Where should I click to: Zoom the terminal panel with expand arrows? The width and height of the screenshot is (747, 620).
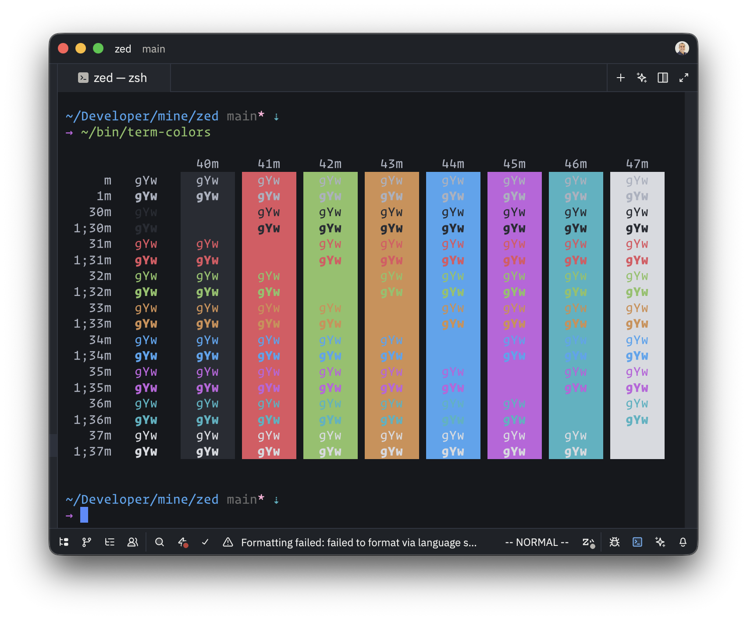684,78
